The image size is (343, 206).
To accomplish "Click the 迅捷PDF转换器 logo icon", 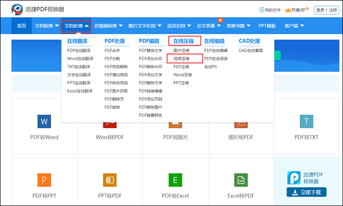I will (x=17, y=9).
